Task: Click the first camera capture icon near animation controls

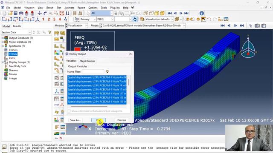Action: (x=257, y=25)
